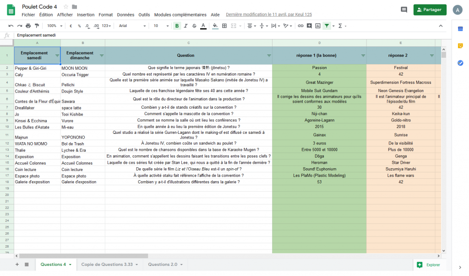This screenshot has width=469, height=276.
Task: Toggle the filter funnel in the toolbar
Action: click(327, 26)
